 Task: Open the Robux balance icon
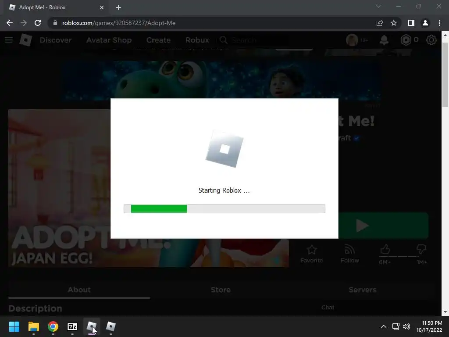coord(406,40)
